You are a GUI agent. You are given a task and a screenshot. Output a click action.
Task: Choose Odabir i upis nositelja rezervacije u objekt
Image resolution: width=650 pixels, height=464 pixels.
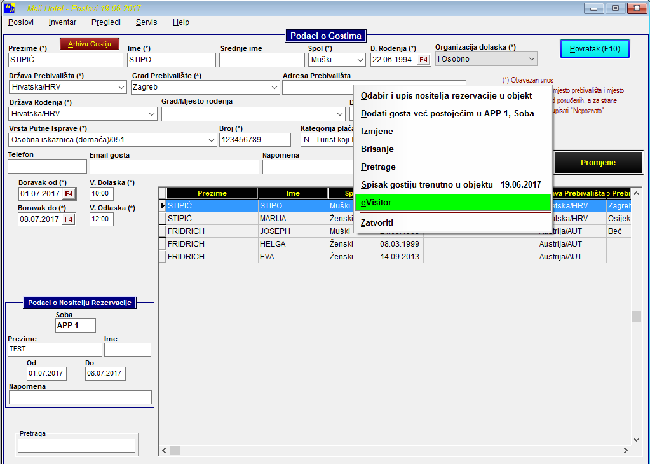click(x=452, y=95)
